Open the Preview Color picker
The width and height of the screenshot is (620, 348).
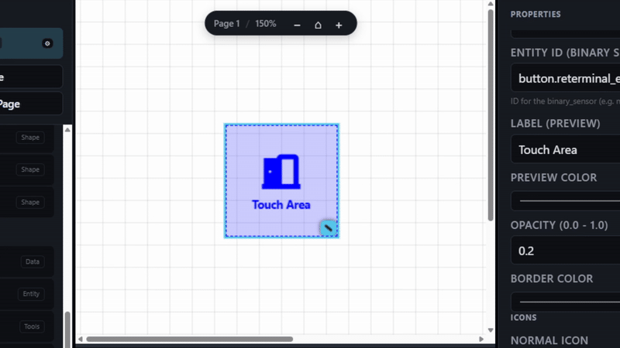coord(566,201)
